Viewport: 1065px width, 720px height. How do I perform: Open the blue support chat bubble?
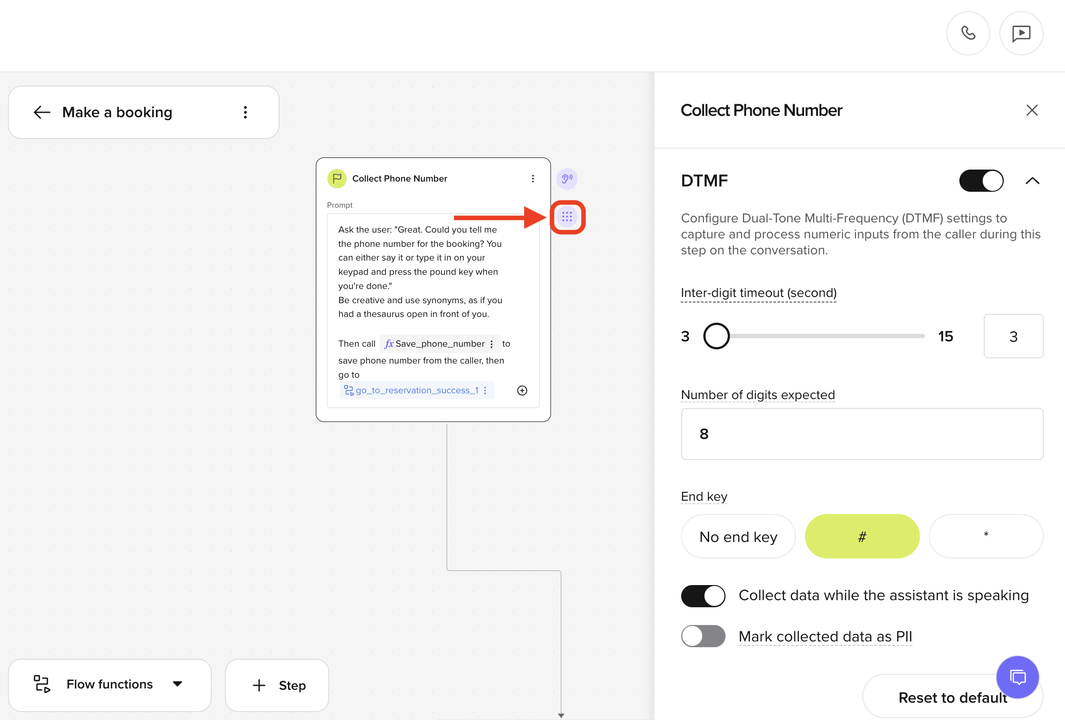(x=1018, y=677)
